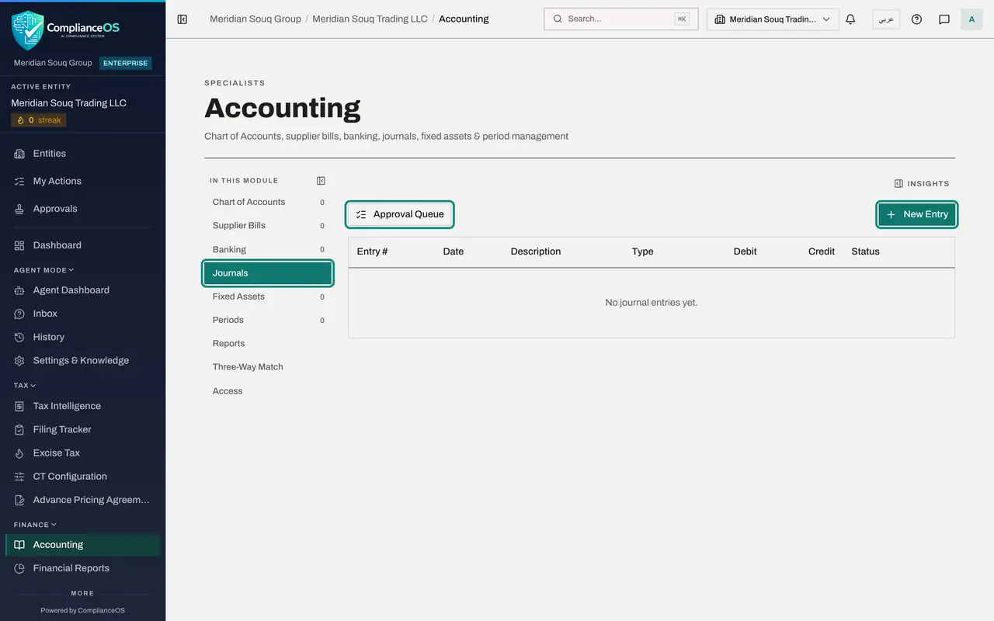Screen dimensions: 994x621
Task: Collapse the Tax section header
Action: pyautogui.click(x=25, y=385)
